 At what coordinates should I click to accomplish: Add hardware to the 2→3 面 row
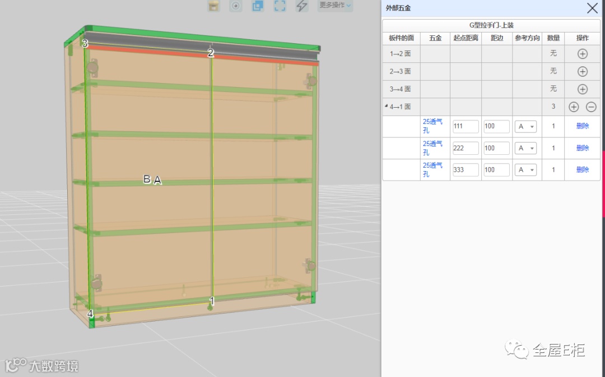click(x=583, y=71)
